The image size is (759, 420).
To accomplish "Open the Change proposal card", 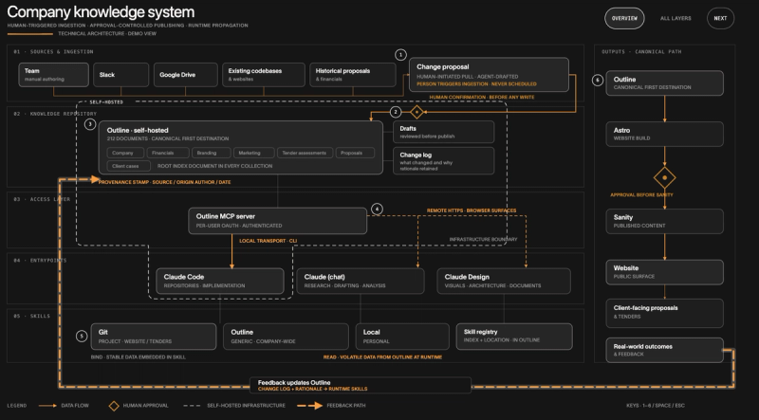I will 489,75.
